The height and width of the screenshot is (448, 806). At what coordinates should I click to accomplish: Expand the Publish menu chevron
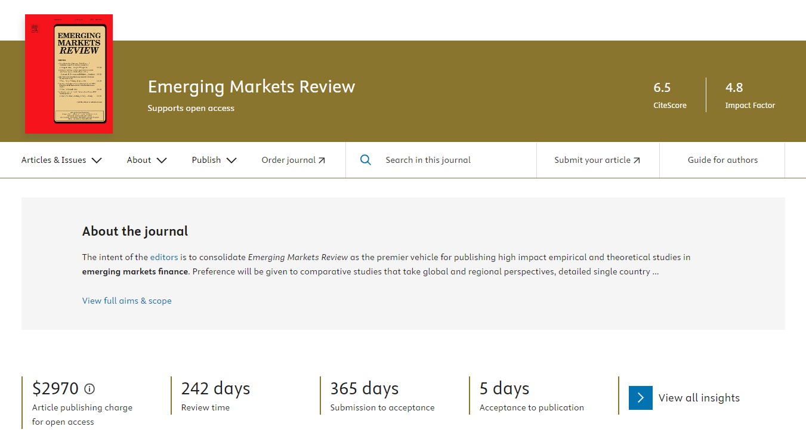coord(231,160)
